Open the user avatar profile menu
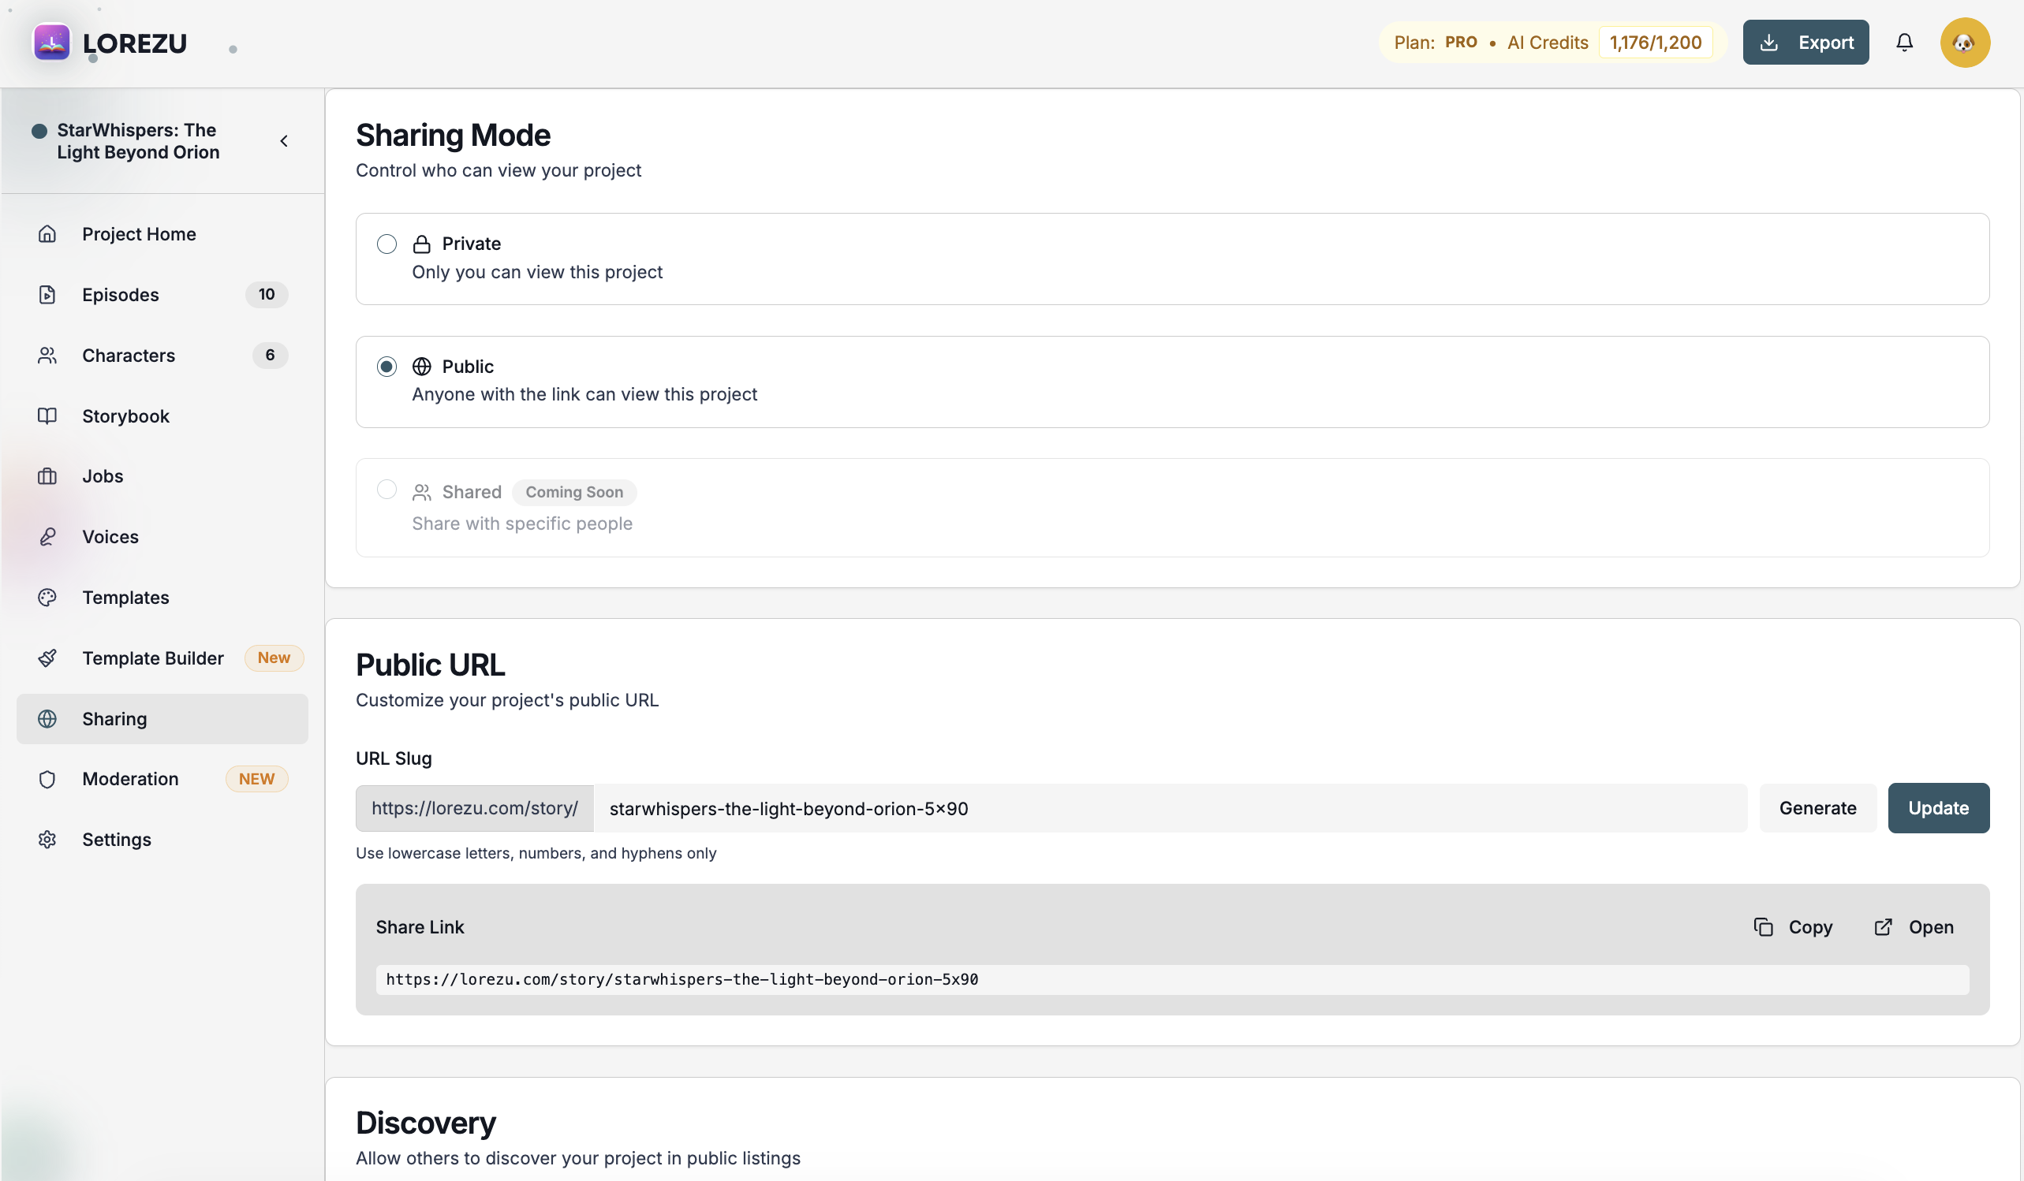Viewport: 2024px width, 1181px height. coord(1964,43)
